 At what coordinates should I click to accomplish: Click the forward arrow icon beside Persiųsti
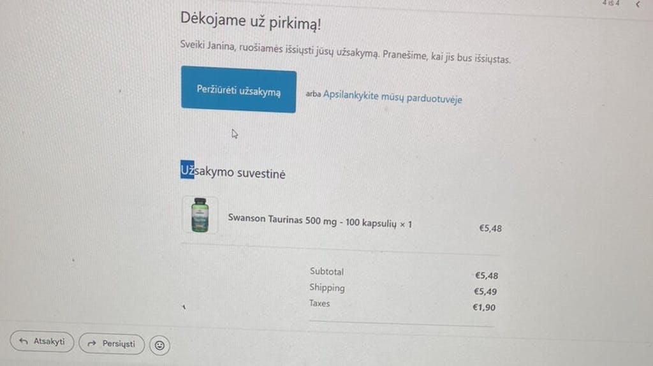coord(92,344)
